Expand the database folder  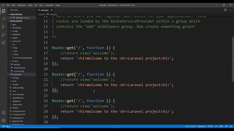pos(16,35)
